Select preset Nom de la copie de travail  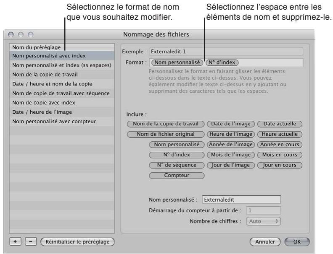[62, 75]
